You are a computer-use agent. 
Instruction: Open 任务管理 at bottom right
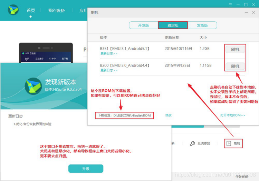[x=242, y=177]
